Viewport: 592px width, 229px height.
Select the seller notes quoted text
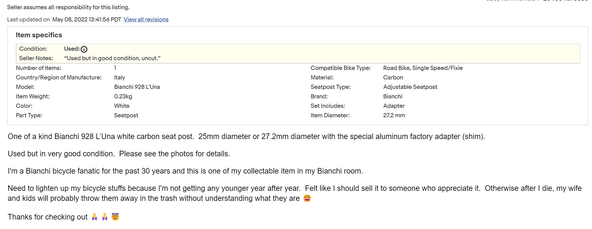pos(112,58)
